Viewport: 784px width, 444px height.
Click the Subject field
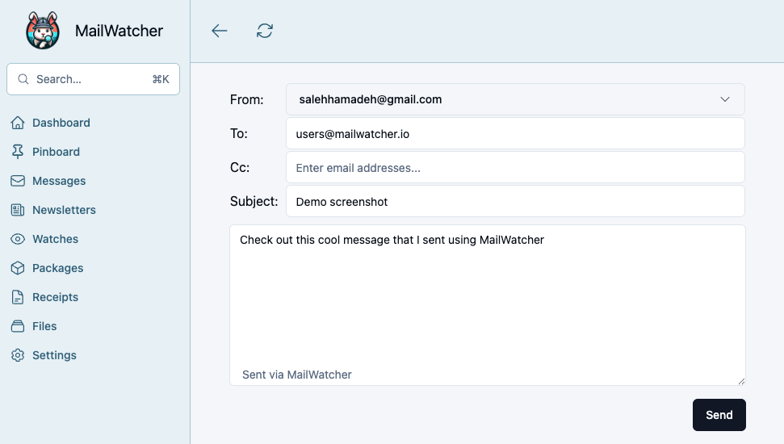click(x=515, y=202)
